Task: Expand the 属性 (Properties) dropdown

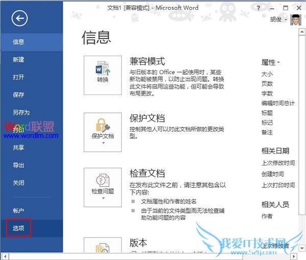Action: pos(271,62)
